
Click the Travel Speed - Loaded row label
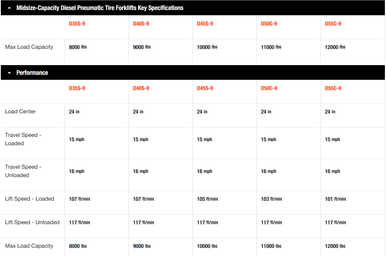click(x=23, y=139)
